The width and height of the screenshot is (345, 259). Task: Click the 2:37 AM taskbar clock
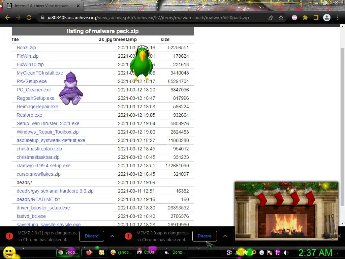click(315, 253)
